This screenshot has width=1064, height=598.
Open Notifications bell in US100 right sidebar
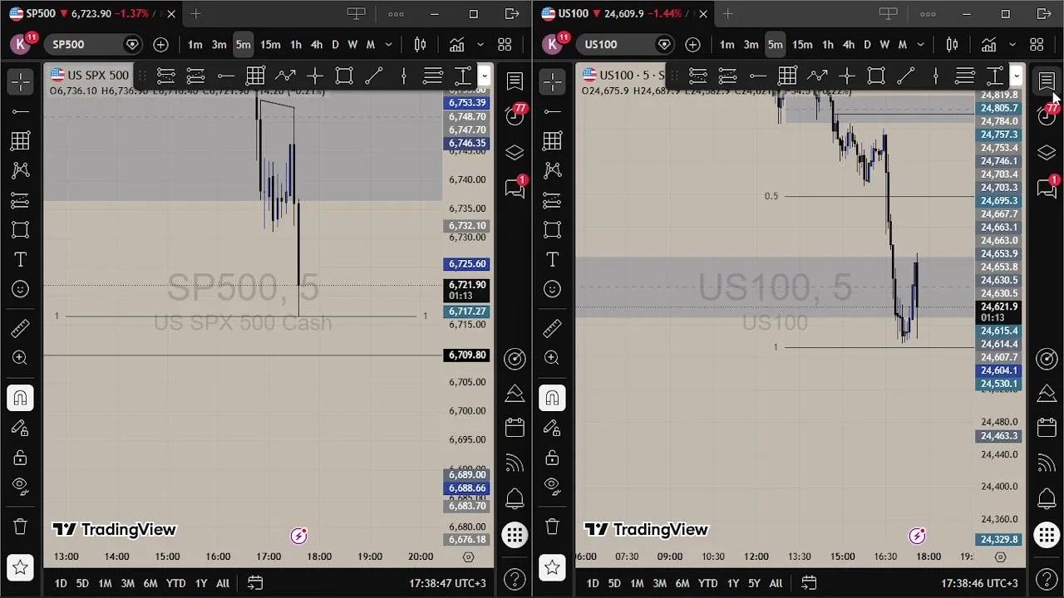[x=1047, y=498]
